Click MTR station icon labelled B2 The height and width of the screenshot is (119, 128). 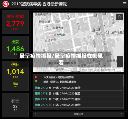93,31
